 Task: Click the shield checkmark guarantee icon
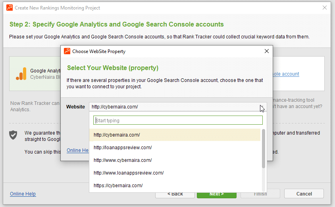pyautogui.click(x=13, y=135)
